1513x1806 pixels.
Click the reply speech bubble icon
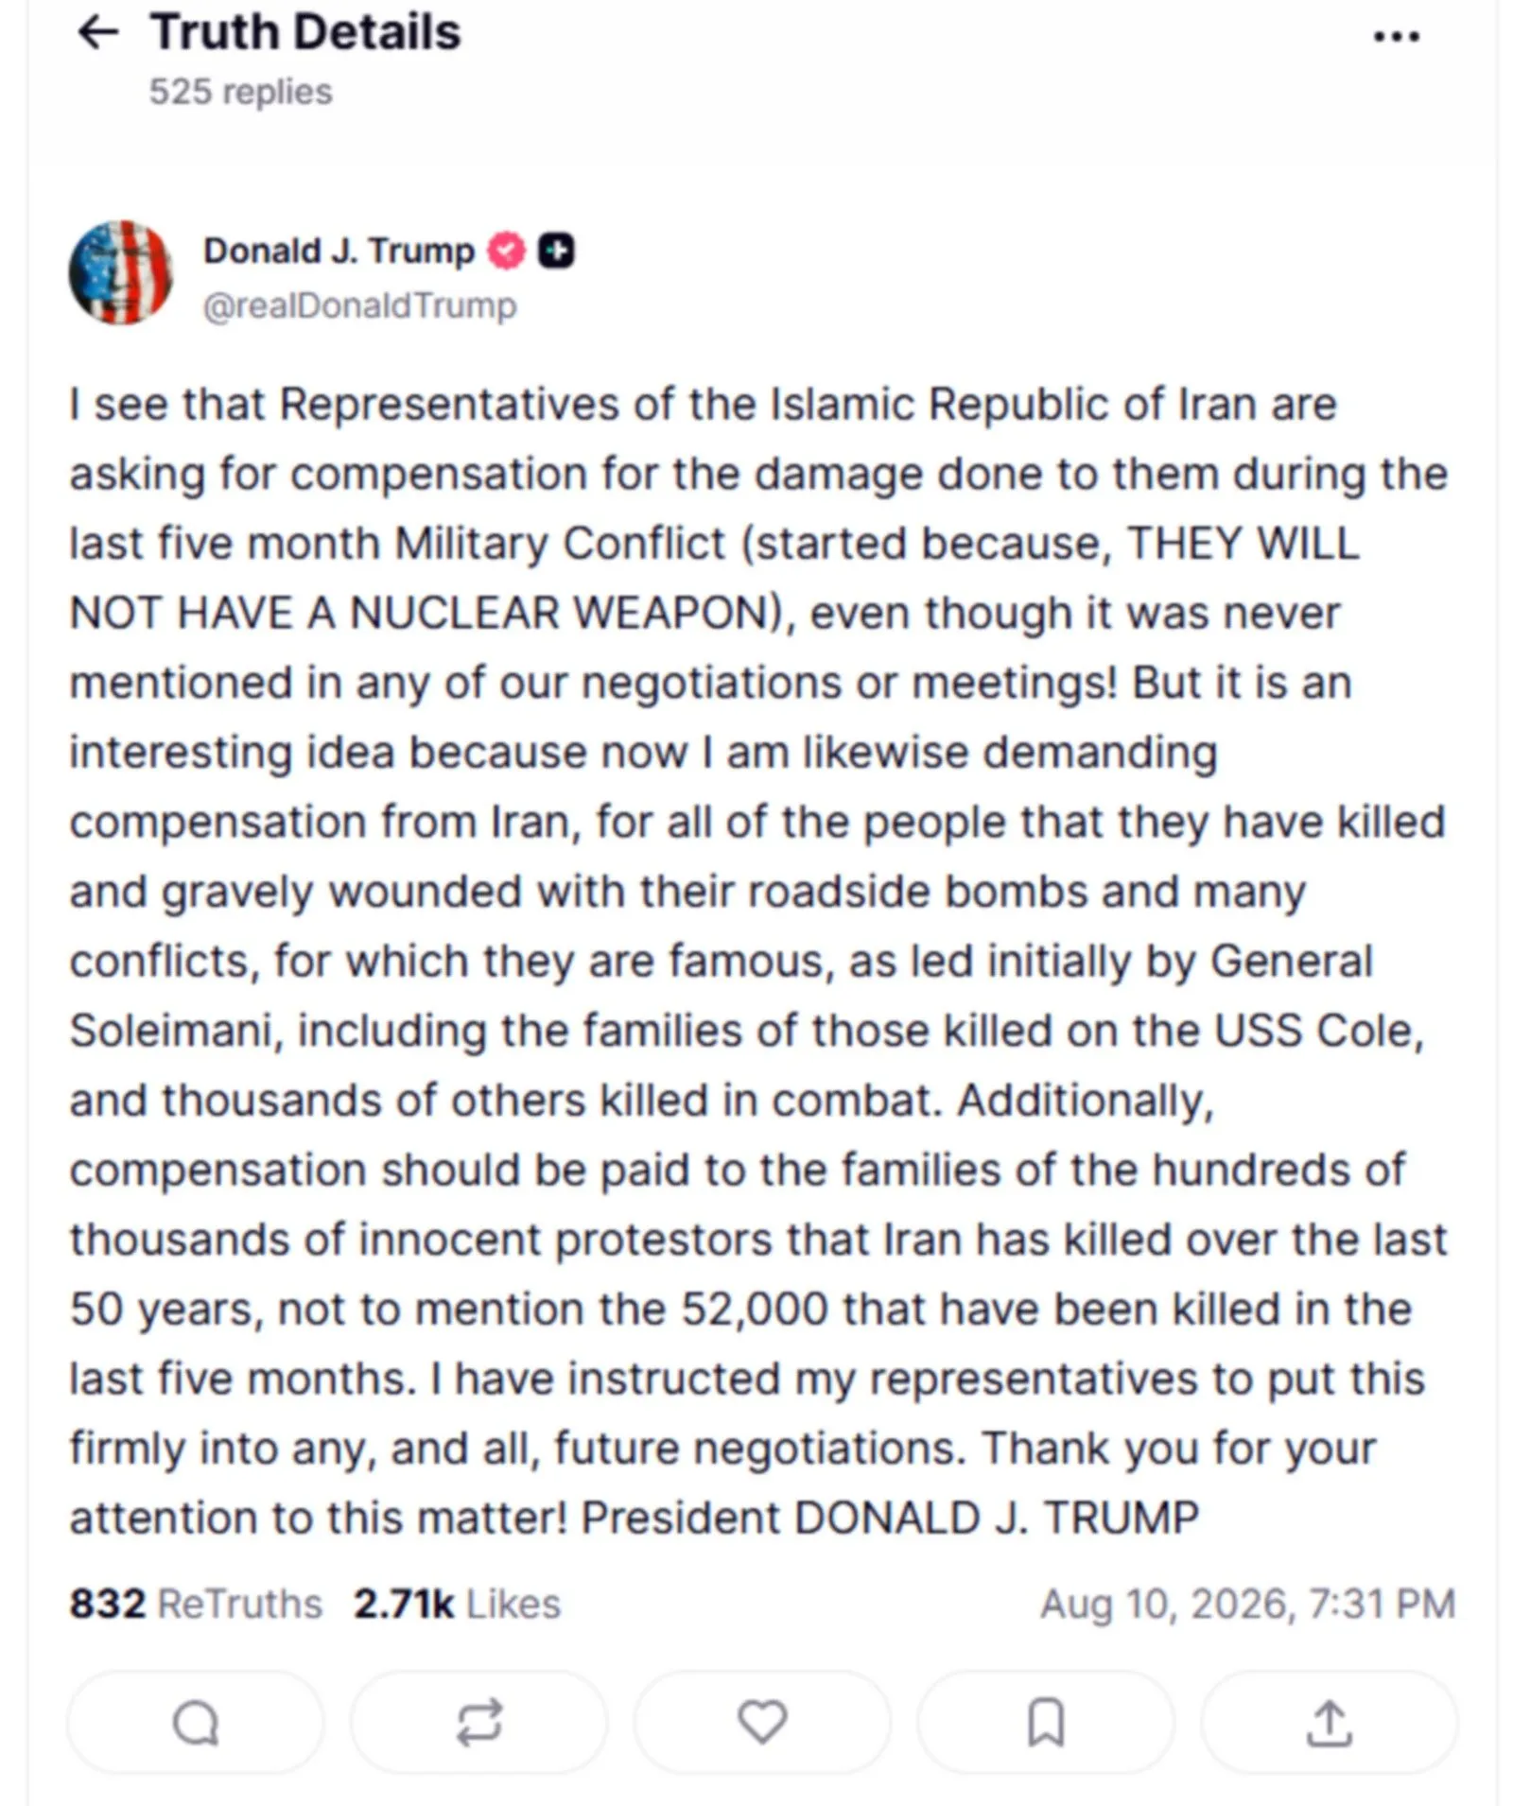(196, 1722)
